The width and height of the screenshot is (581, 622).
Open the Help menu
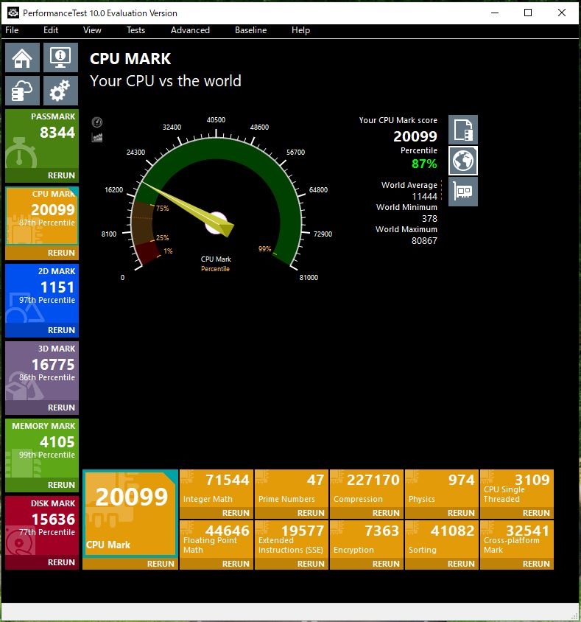(300, 30)
